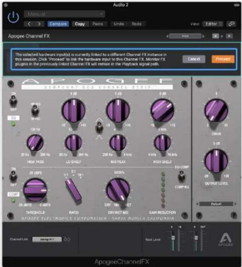Viewport: 242px width, 267px height.
Task: Click the Drive knob
Action: tap(216, 111)
